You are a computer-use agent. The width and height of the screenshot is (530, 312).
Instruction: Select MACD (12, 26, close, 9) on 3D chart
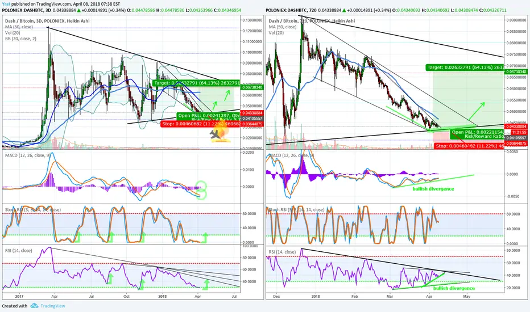[28, 155]
